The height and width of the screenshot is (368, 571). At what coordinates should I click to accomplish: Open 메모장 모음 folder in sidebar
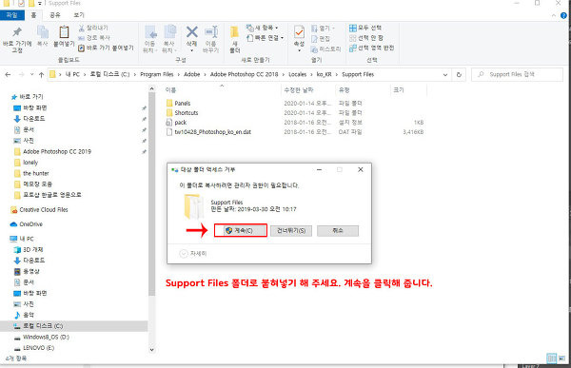(x=33, y=184)
